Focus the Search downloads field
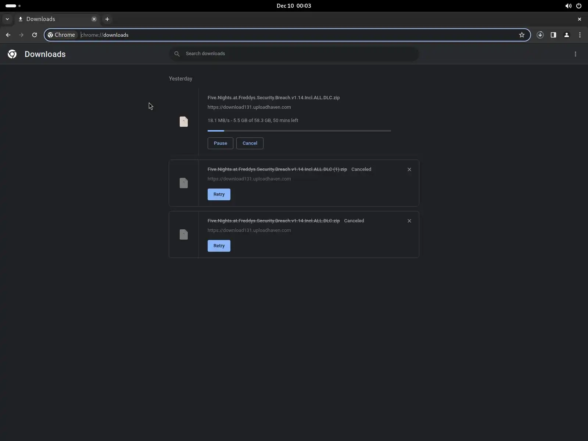The height and width of the screenshot is (441, 588). pyautogui.click(x=294, y=54)
